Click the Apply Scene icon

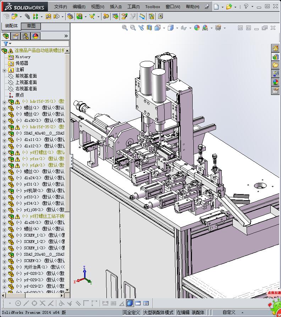coord(205,28)
